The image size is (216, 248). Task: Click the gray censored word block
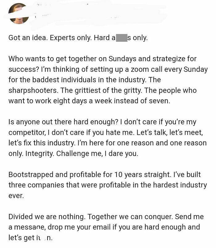122,38
